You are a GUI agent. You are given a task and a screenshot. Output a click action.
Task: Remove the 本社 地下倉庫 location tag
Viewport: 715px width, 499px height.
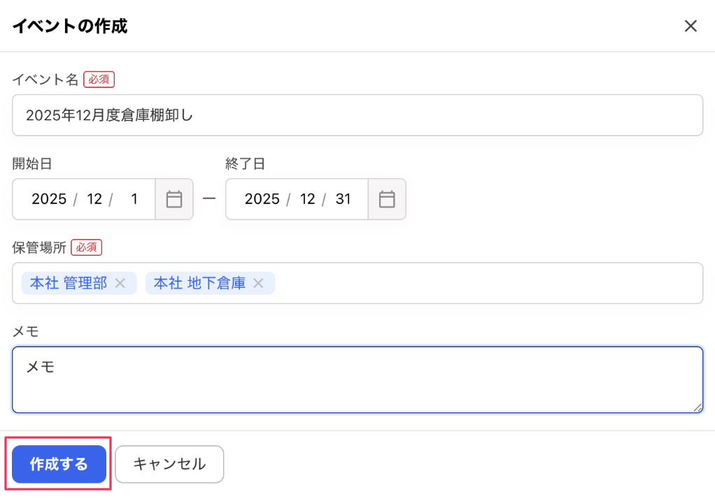[258, 283]
